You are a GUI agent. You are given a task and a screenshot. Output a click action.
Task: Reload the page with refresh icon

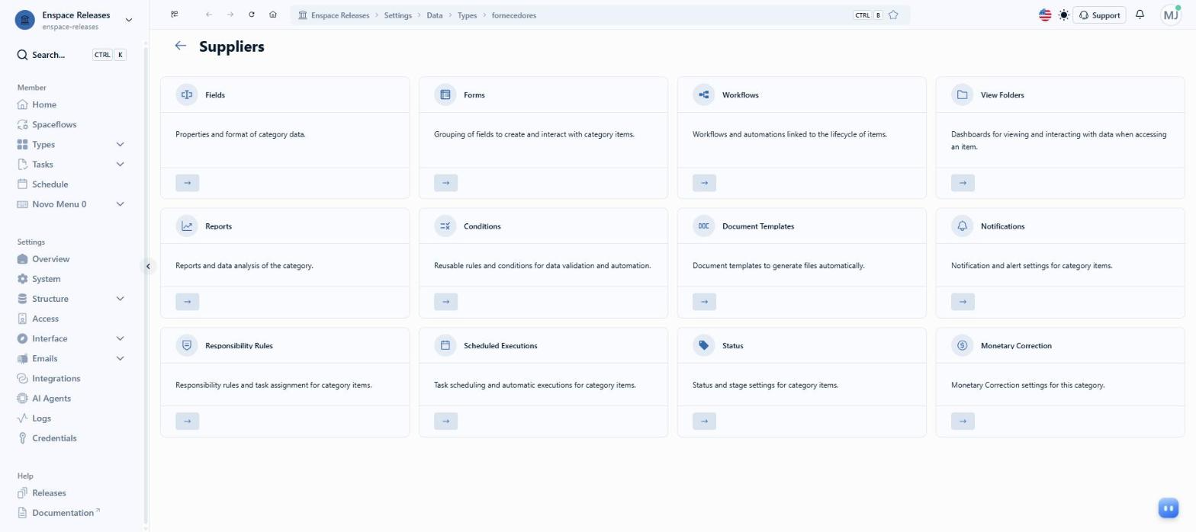252,14
